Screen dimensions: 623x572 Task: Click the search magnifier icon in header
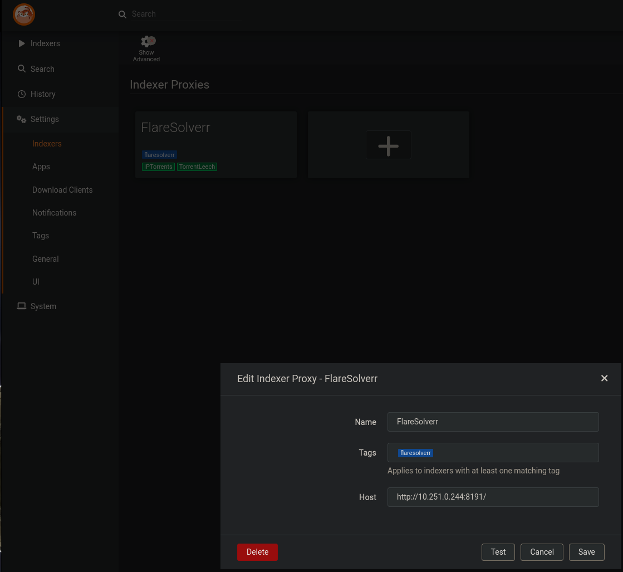pyautogui.click(x=122, y=14)
